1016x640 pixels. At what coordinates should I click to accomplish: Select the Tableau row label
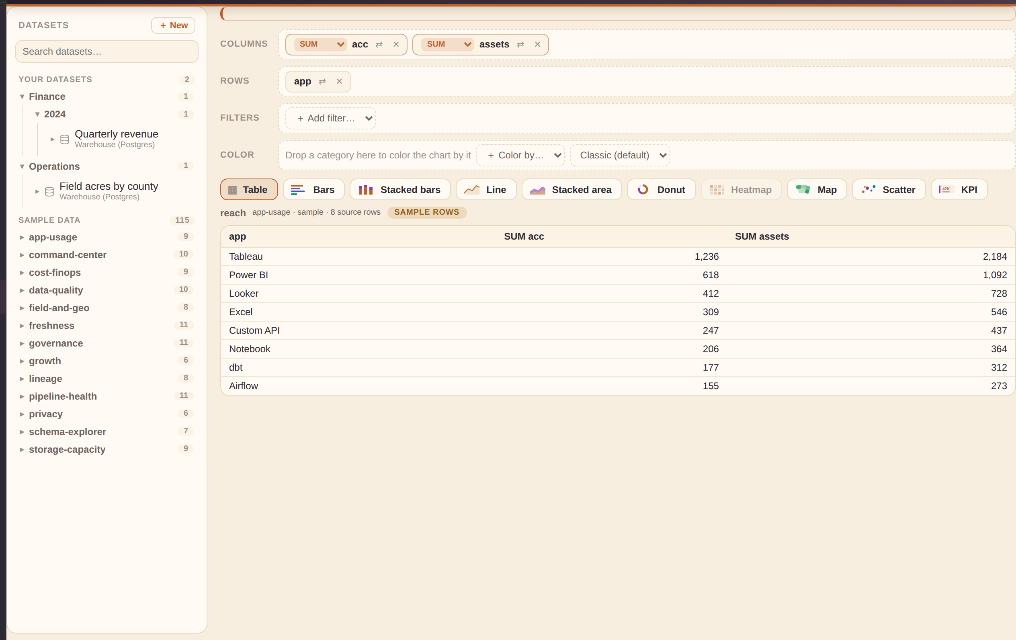246,256
